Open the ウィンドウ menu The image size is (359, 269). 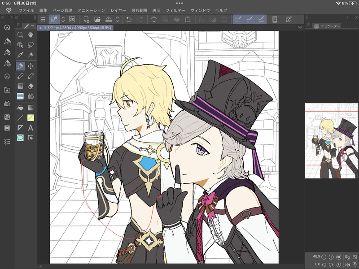[200, 10]
